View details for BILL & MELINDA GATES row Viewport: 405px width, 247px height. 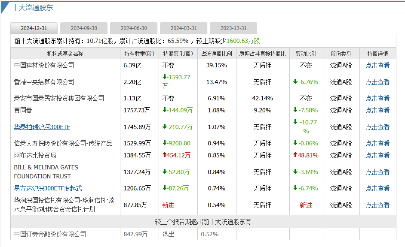[x=377, y=172]
